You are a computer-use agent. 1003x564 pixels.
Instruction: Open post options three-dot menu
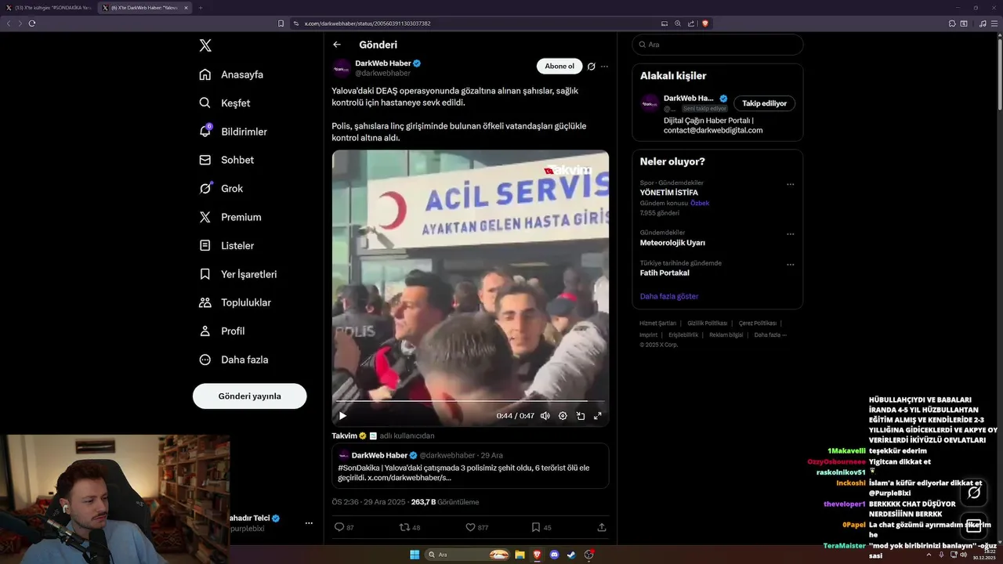(x=604, y=67)
